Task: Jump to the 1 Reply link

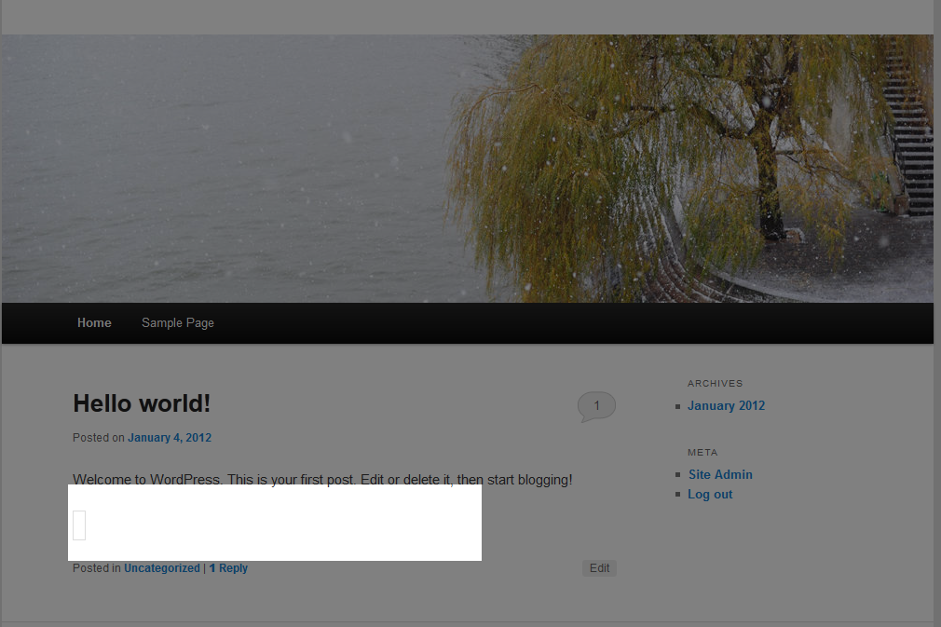Action: click(x=228, y=568)
